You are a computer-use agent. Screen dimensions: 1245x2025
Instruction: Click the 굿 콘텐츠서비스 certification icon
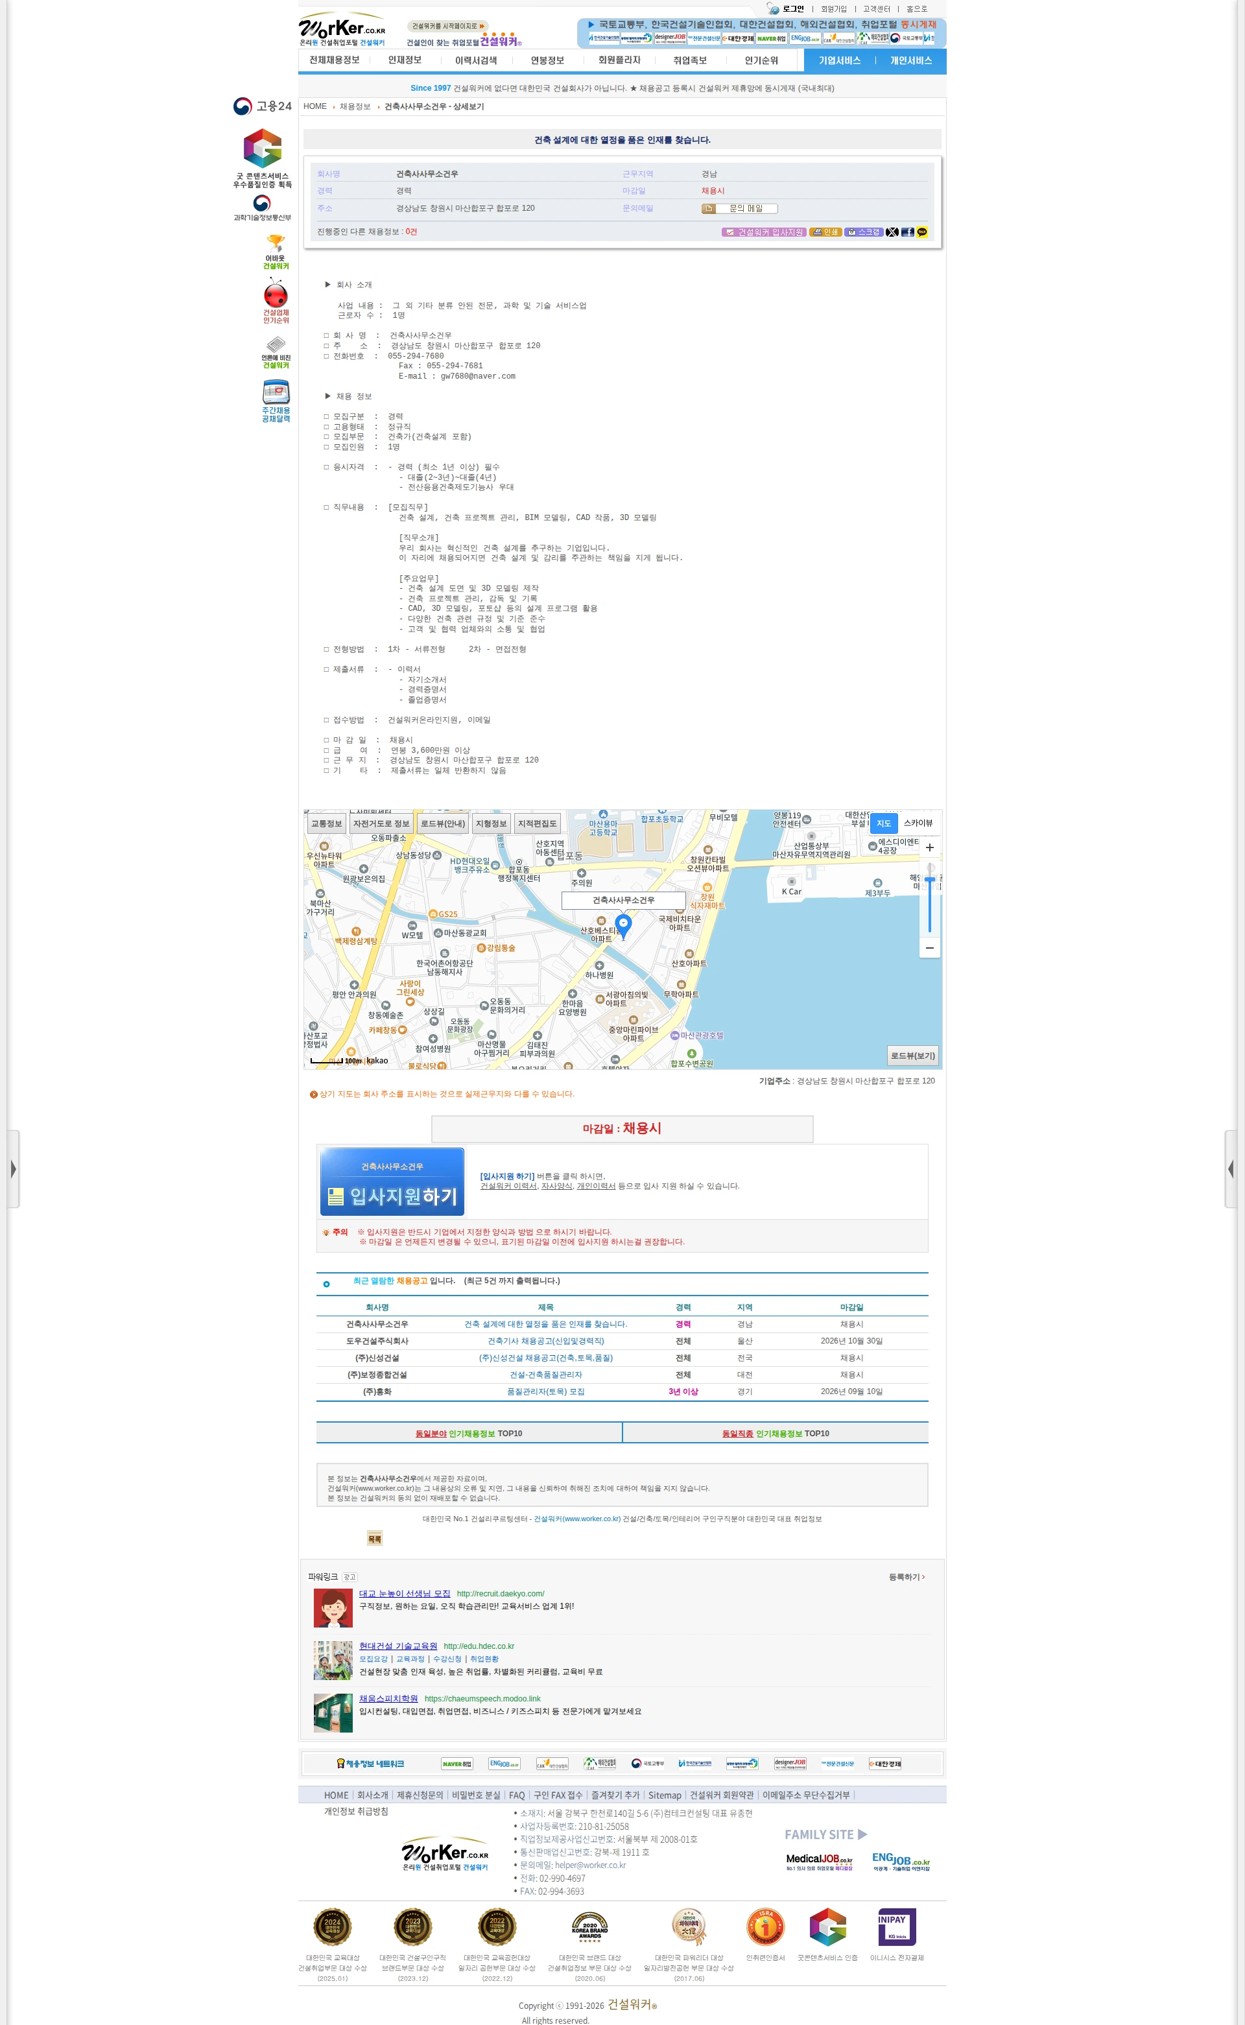pyautogui.click(x=262, y=158)
